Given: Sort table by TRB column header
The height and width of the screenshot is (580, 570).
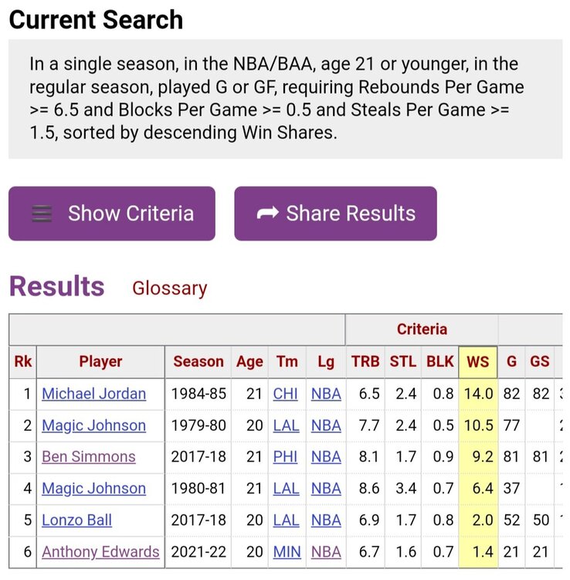Looking at the screenshot, I should click(x=365, y=361).
